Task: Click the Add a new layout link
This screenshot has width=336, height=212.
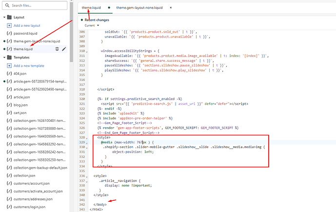Action: coord(28,25)
